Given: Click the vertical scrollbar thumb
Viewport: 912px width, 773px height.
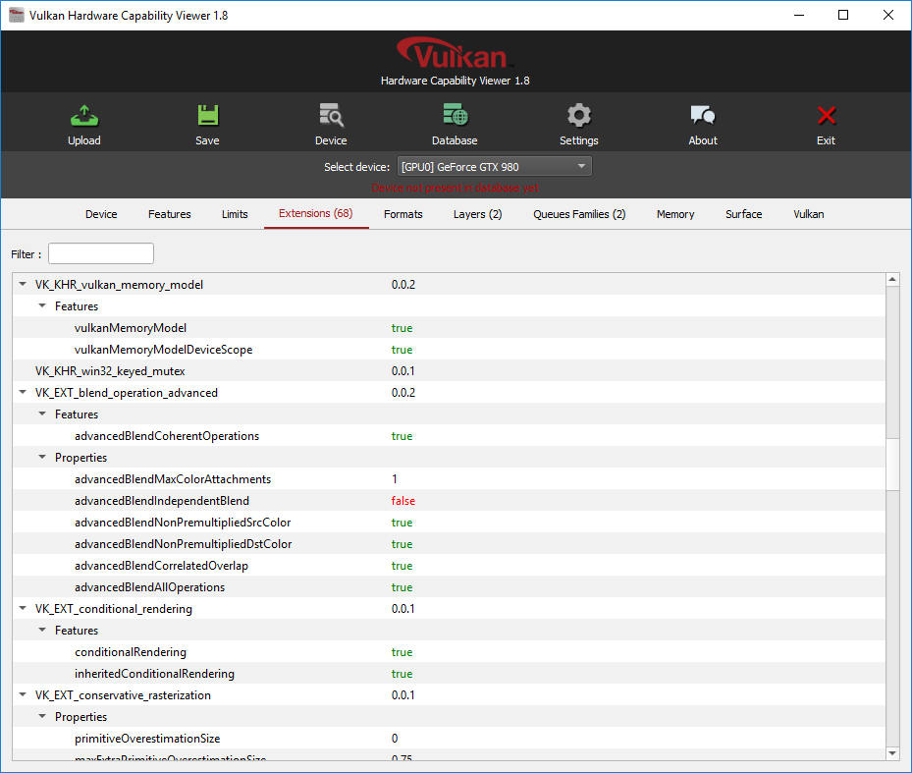Looking at the screenshot, I should coord(892,464).
